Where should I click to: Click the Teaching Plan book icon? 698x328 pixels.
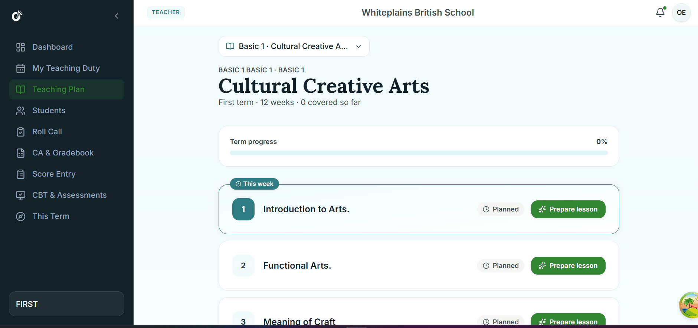[x=20, y=89]
